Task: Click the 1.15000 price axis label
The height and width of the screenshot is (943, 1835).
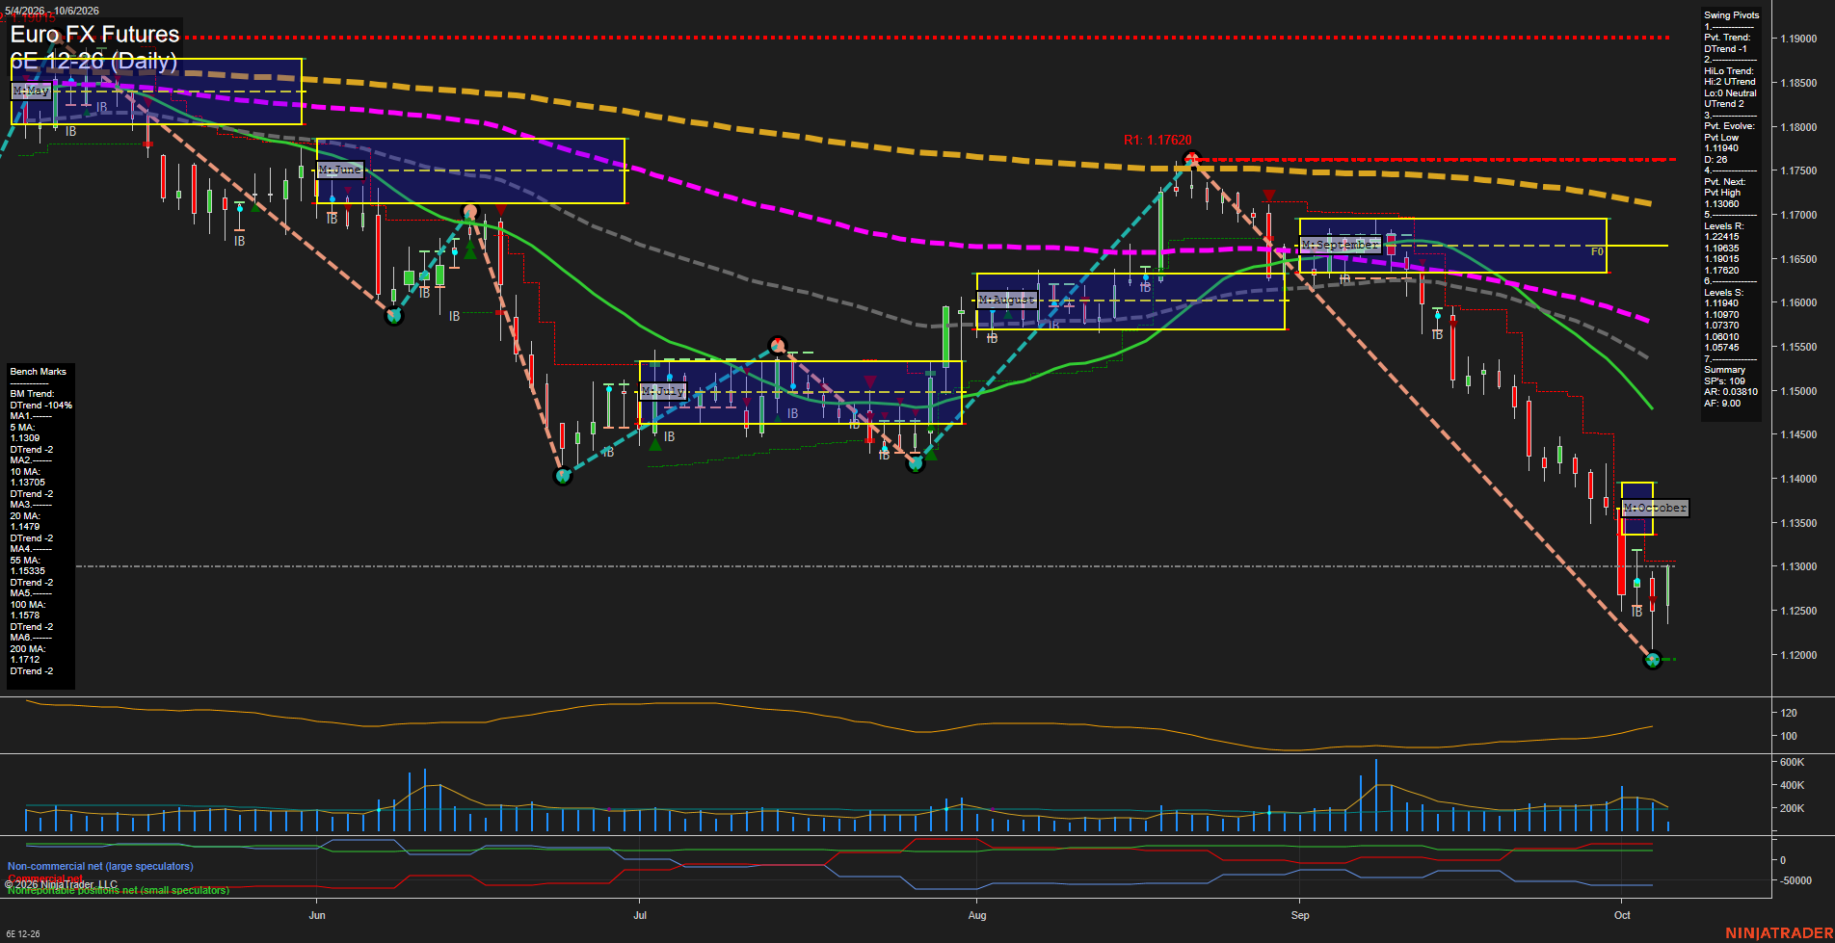Action: coord(1798,391)
